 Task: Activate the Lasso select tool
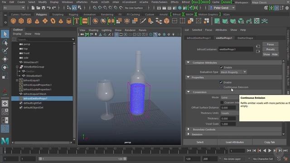click(5, 43)
